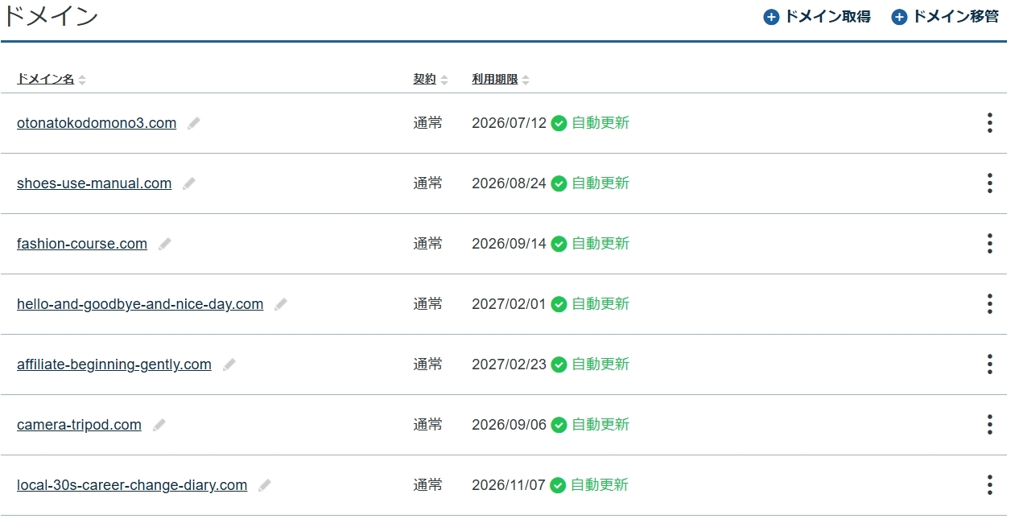Click ドメイン移管 button
The image size is (1011, 527).
click(945, 17)
